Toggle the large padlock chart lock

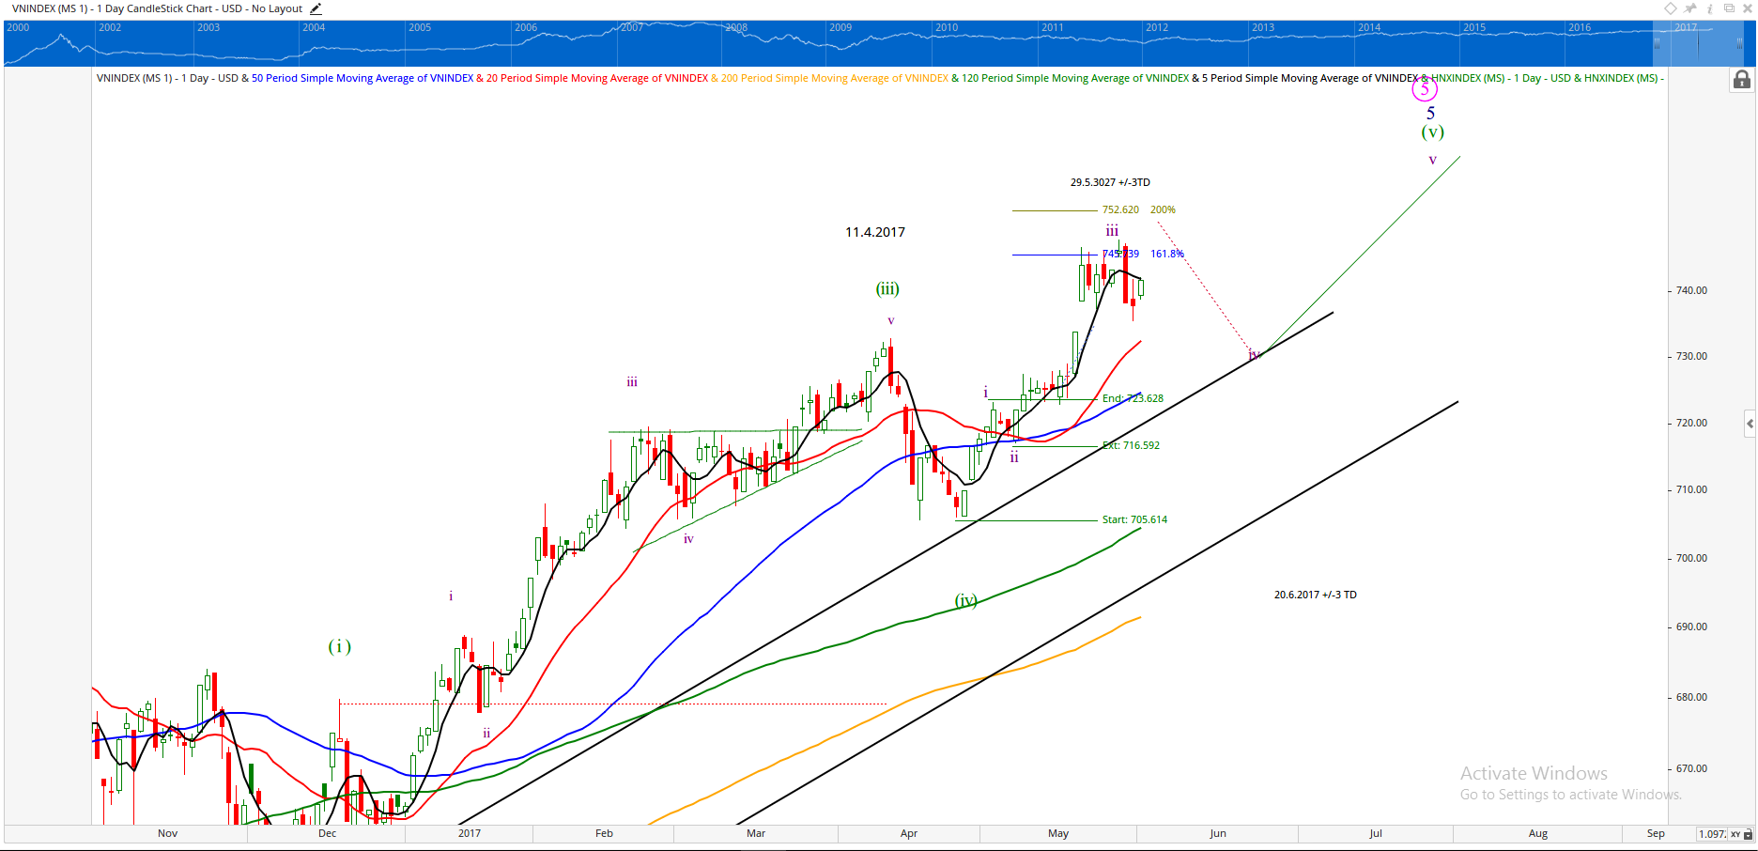(x=1741, y=80)
